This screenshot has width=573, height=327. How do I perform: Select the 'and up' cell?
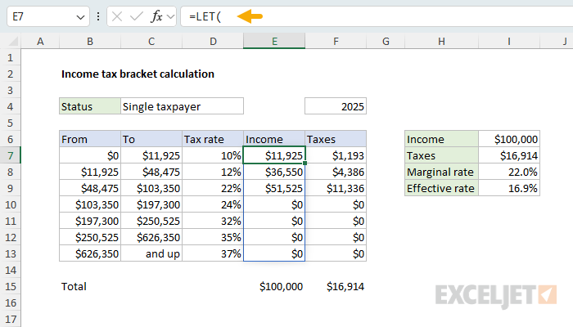(x=151, y=253)
